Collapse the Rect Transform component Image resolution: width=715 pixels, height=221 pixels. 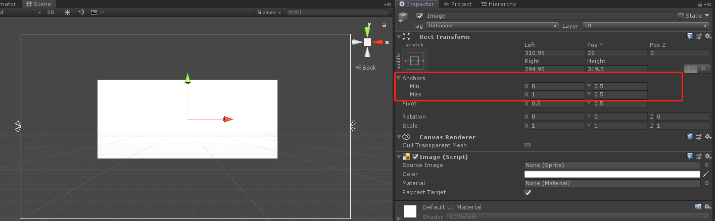point(399,37)
